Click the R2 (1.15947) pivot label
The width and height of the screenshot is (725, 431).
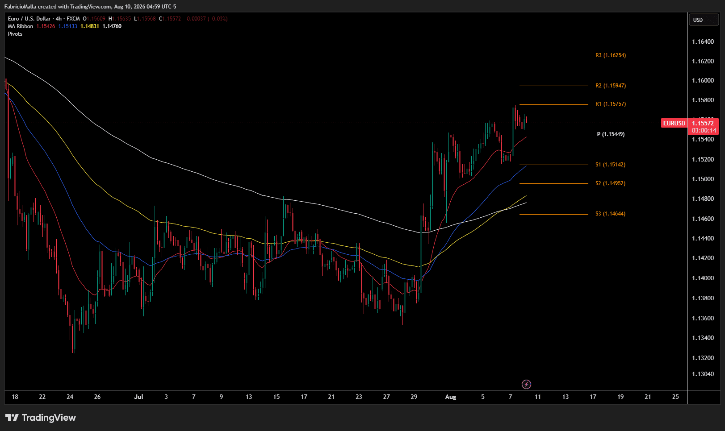(611, 86)
